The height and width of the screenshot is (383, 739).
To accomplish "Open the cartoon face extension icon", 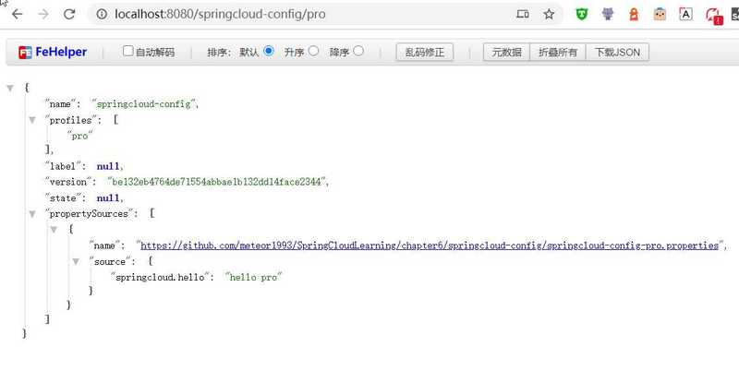I will [660, 14].
